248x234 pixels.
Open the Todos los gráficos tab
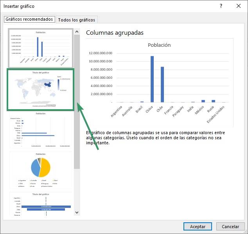pos(77,20)
